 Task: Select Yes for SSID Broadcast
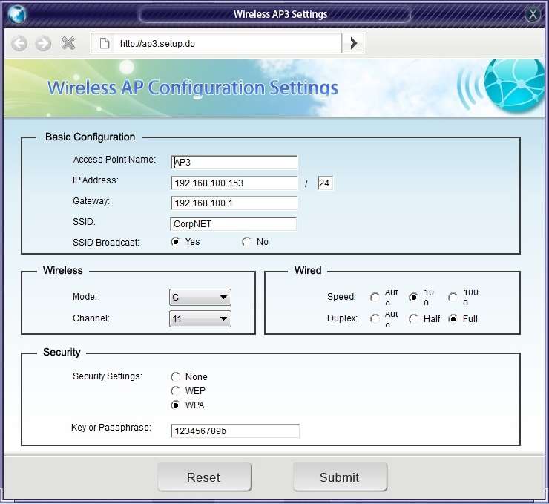click(x=175, y=242)
